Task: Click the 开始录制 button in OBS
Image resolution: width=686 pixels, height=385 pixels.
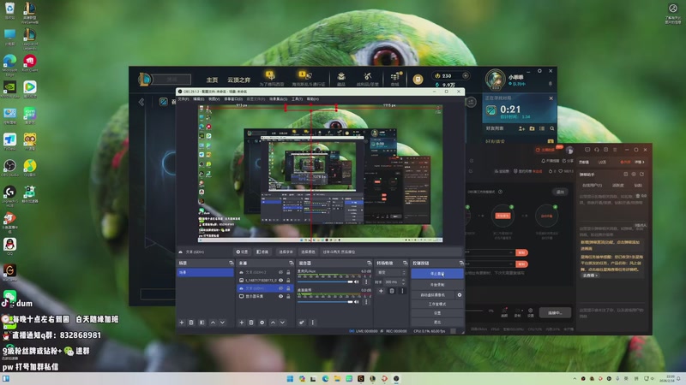Action: (436, 284)
